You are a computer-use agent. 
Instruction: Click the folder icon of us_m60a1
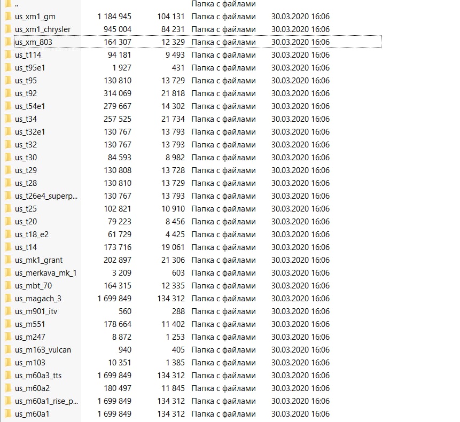pos(8,414)
